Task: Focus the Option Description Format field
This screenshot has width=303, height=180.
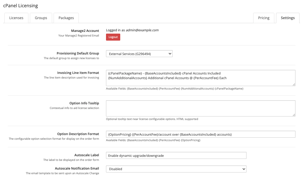Action: point(200,134)
